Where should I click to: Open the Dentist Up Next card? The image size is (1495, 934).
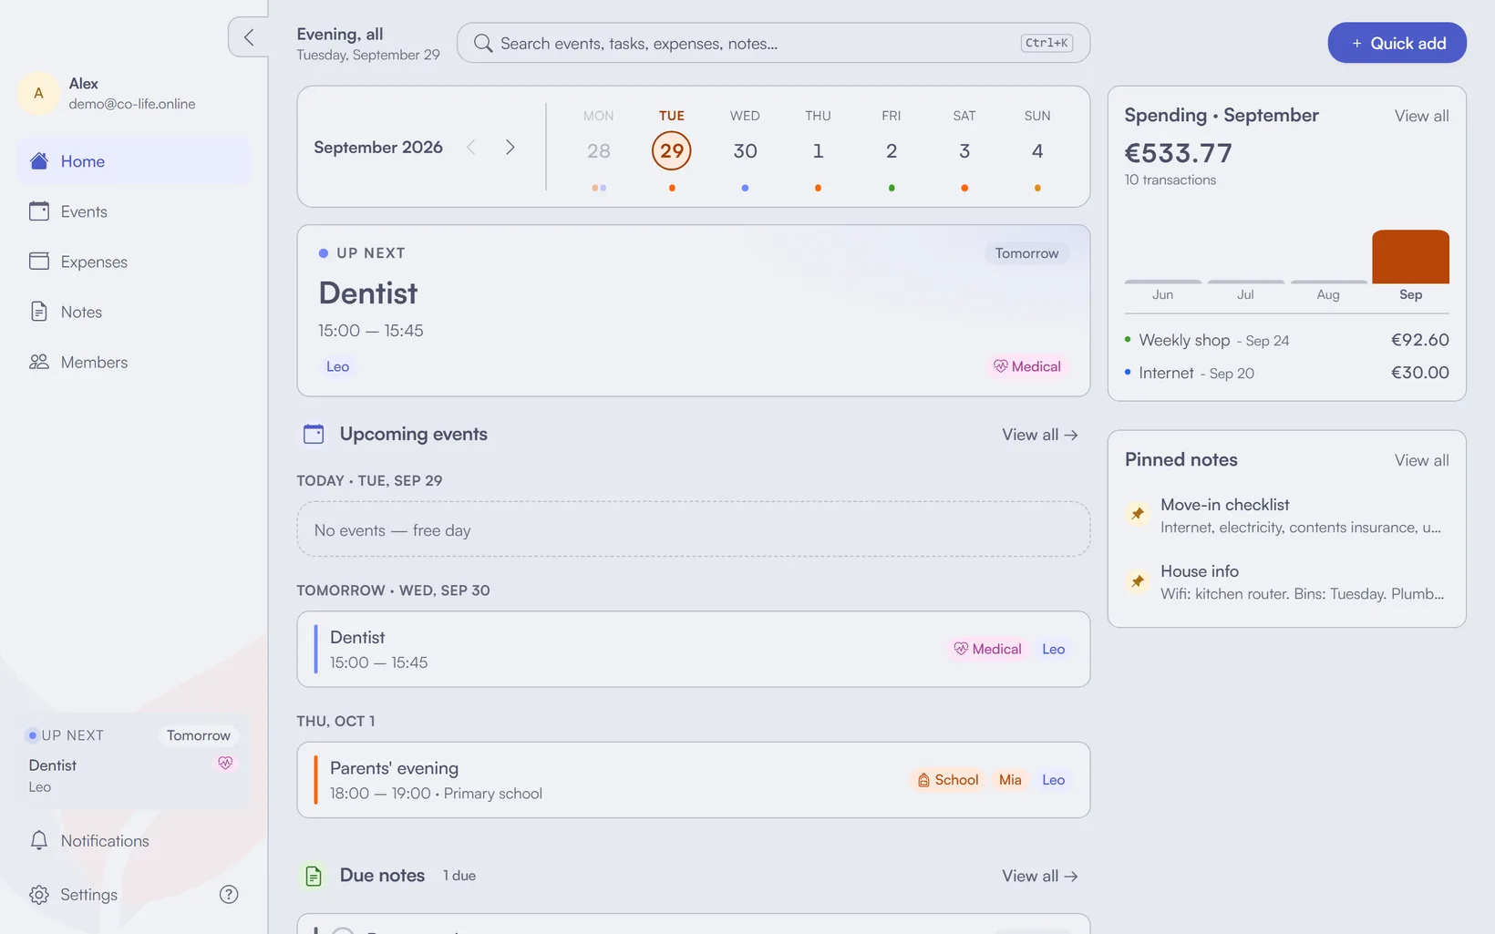coord(693,311)
